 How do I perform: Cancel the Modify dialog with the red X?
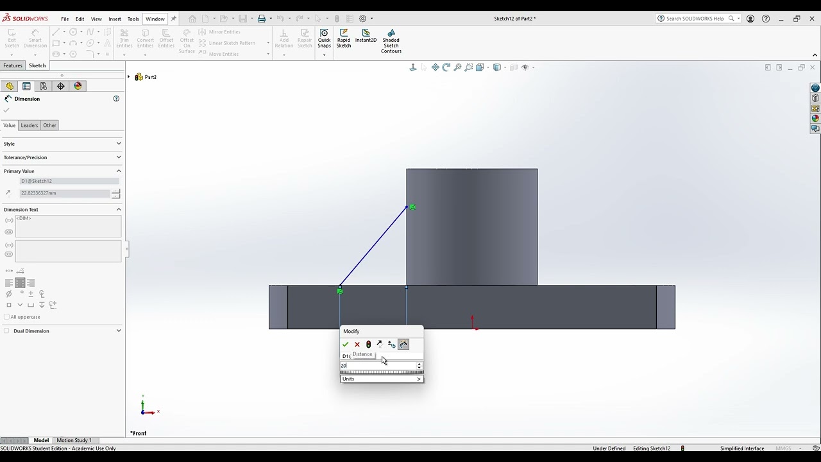coord(357,345)
